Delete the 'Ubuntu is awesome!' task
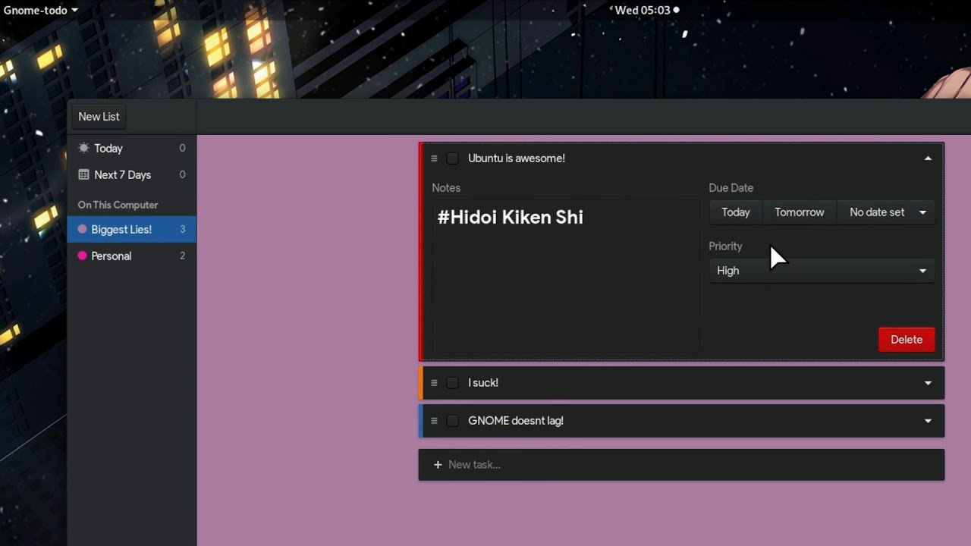 click(907, 340)
